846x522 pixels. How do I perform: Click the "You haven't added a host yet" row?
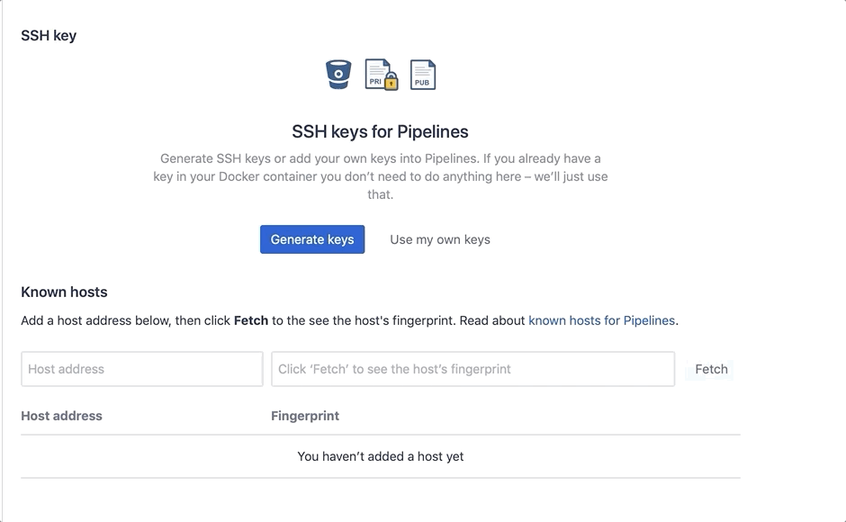click(381, 456)
